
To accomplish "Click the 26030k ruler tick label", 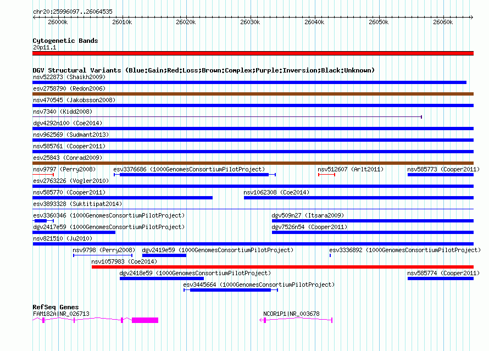I will tap(250, 22).
